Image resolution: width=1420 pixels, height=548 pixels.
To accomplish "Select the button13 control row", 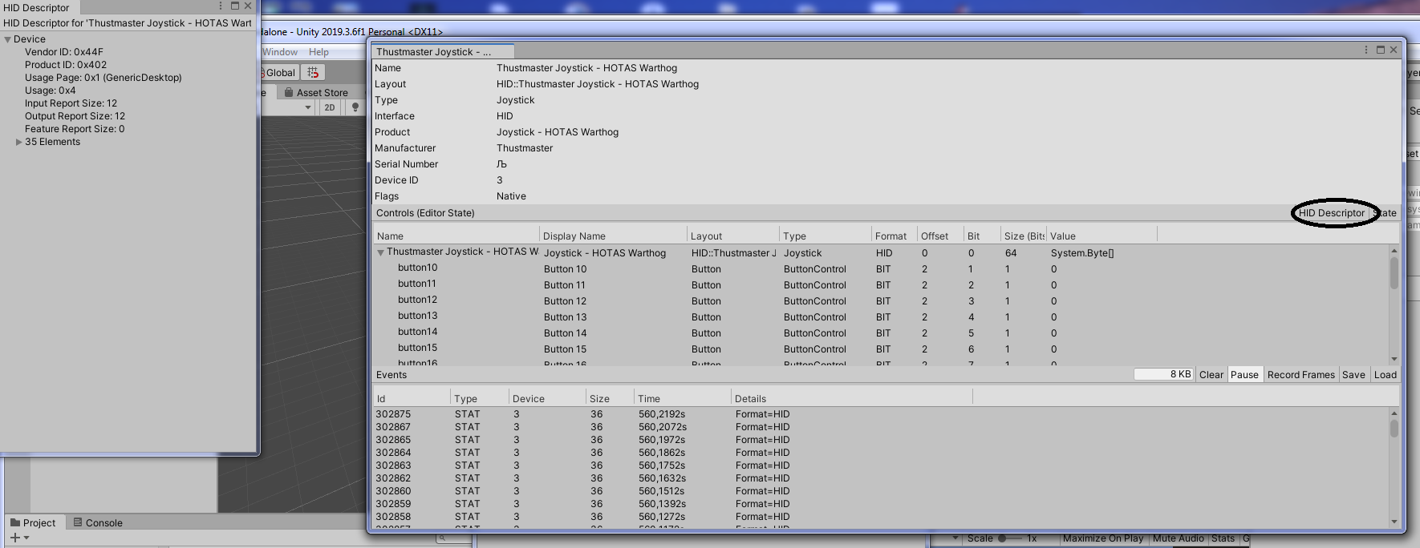I will [x=880, y=316].
